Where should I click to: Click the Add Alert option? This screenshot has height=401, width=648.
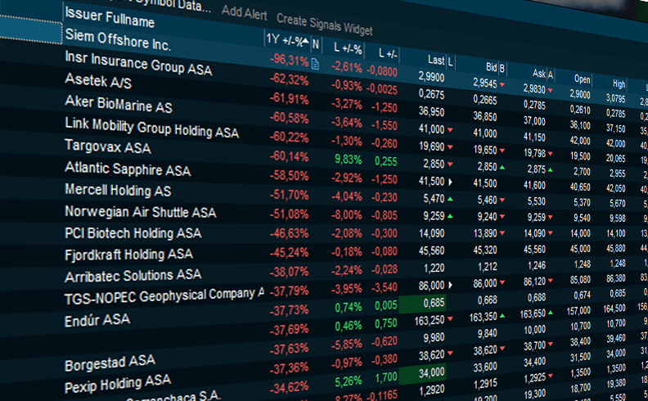click(x=243, y=12)
